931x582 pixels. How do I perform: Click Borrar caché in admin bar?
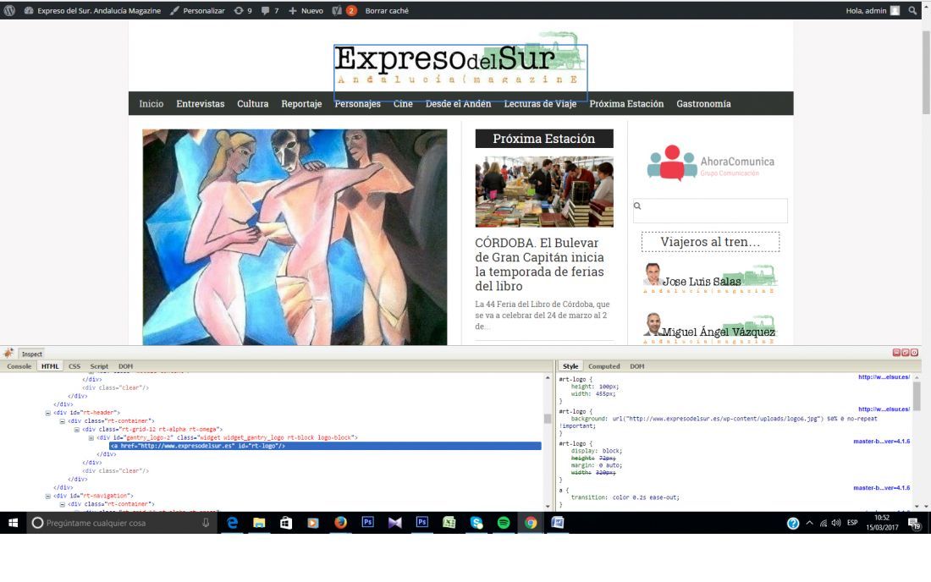pyautogui.click(x=387, y=11)
